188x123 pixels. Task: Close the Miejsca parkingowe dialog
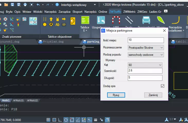tap(164, 31)
